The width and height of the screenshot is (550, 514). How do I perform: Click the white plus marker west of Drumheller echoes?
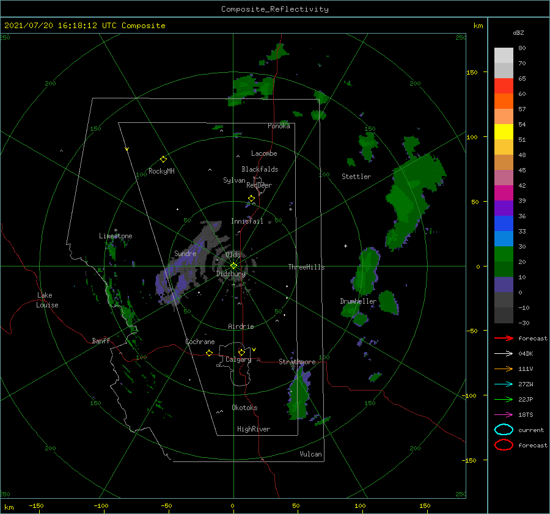(345, 246)
